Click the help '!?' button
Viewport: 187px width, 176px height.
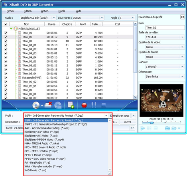(132, 128)
